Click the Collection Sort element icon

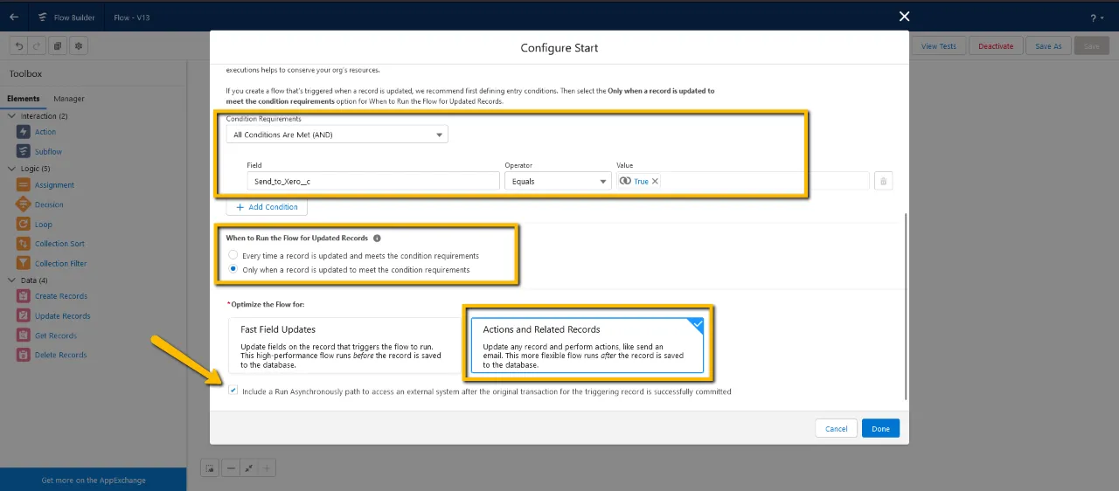point(23,244)
